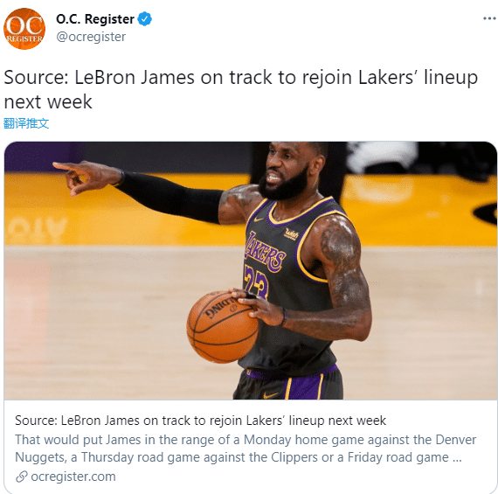Click the @ocregister handle
The image size is (498, 494).
91,37
